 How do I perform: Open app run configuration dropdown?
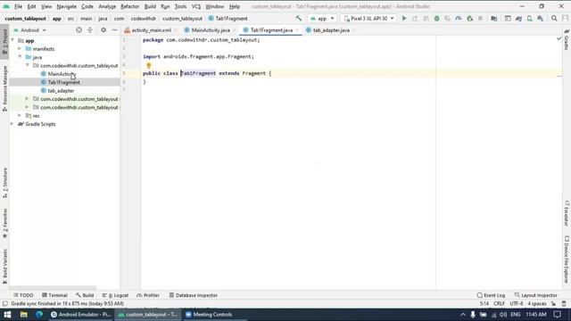(322, 18)
